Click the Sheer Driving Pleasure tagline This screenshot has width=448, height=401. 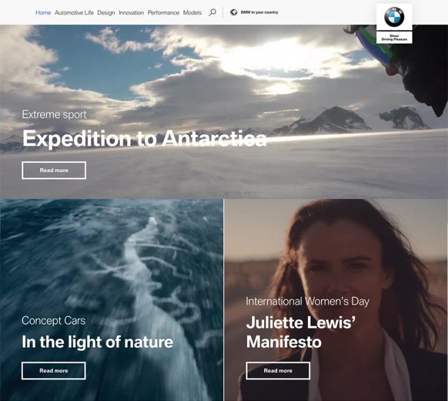[x=394, y=38]
